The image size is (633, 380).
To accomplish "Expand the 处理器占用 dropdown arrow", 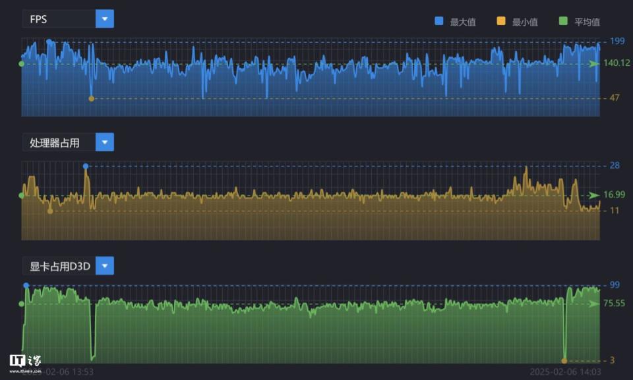I will point(104,142).
